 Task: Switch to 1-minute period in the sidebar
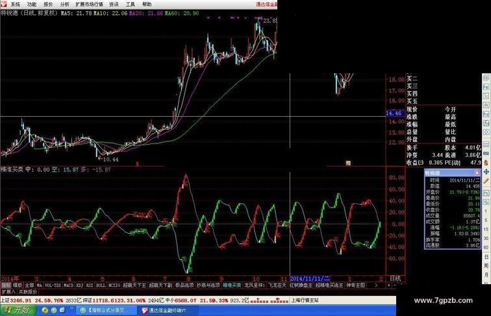point(486,211)
